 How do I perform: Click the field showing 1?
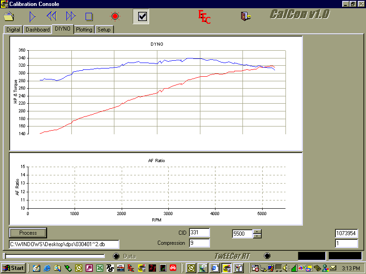346,243
